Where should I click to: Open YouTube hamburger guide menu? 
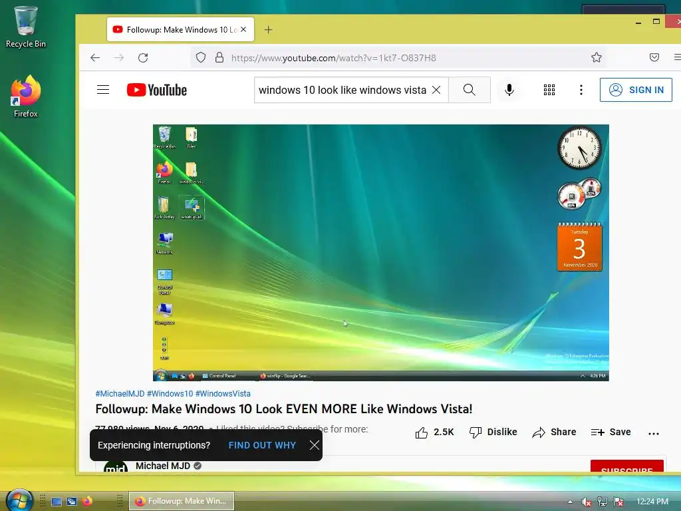pos(103,90)
